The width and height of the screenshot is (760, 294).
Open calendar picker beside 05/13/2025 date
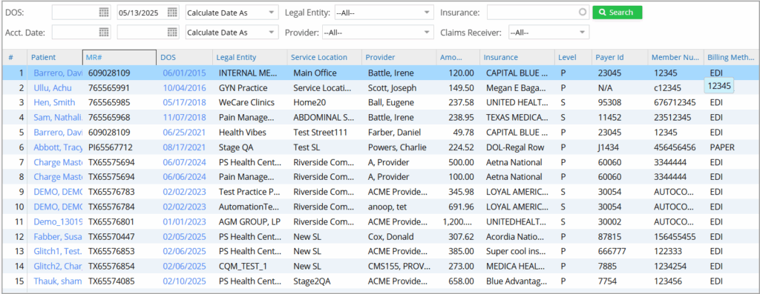172,13
